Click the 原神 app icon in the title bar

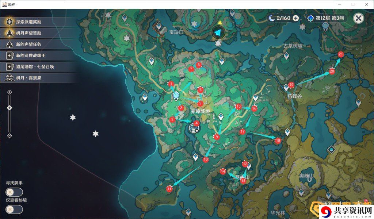point(4,4)
